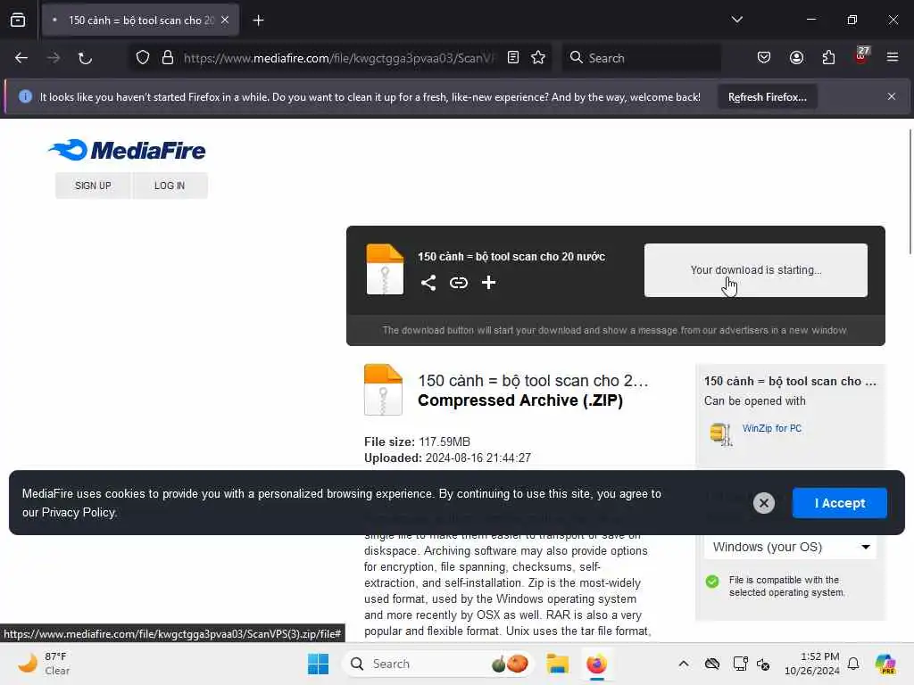View site security padlock info
This screenshot has width=914, height=685.
(168, 58)
